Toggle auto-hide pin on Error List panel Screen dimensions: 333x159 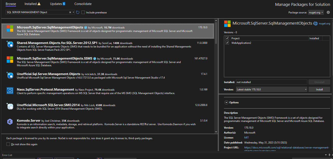[x=330, y=155]
